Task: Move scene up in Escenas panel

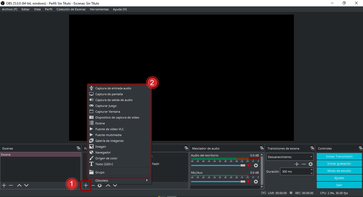Action: pos(19,185)
